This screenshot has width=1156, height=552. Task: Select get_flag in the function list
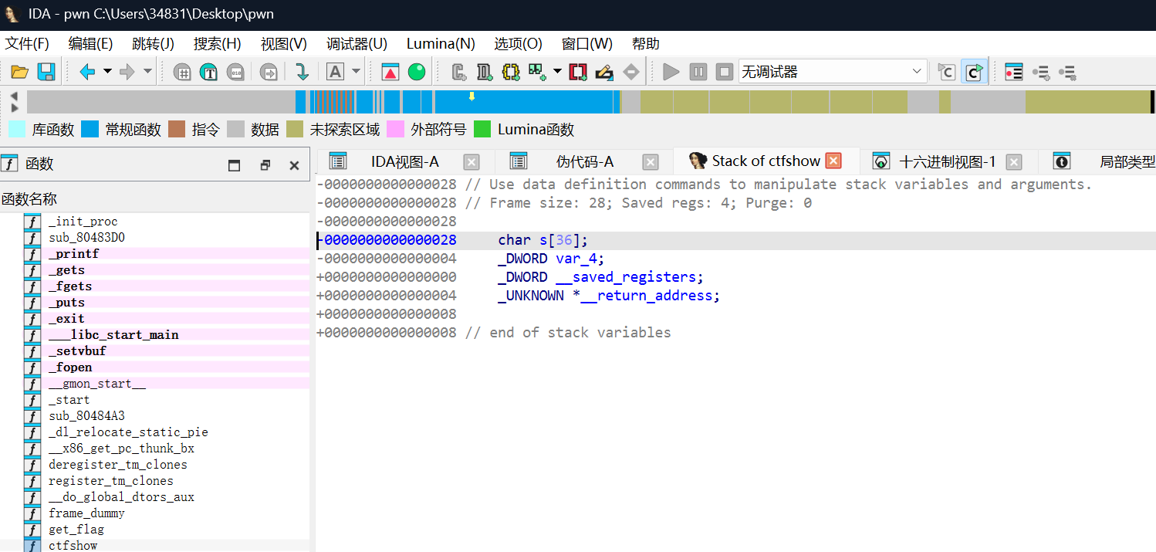pyautogui.click(x=76, y=530)
